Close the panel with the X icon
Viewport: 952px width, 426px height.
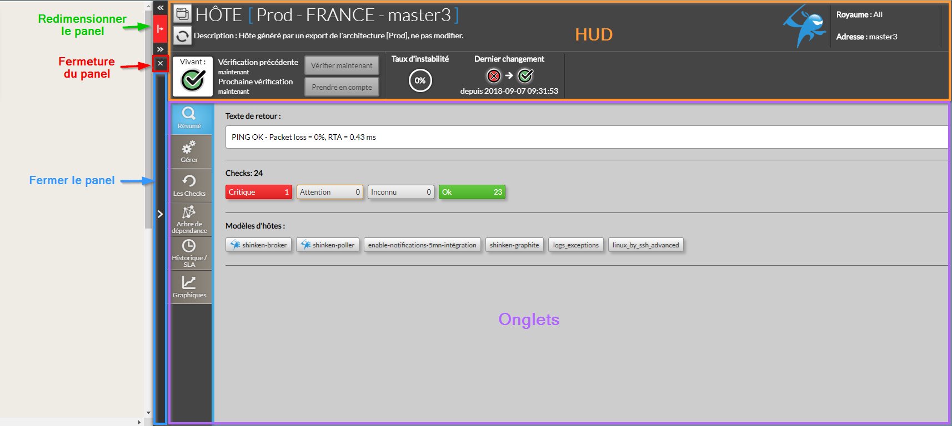click(x=160, y=64)
